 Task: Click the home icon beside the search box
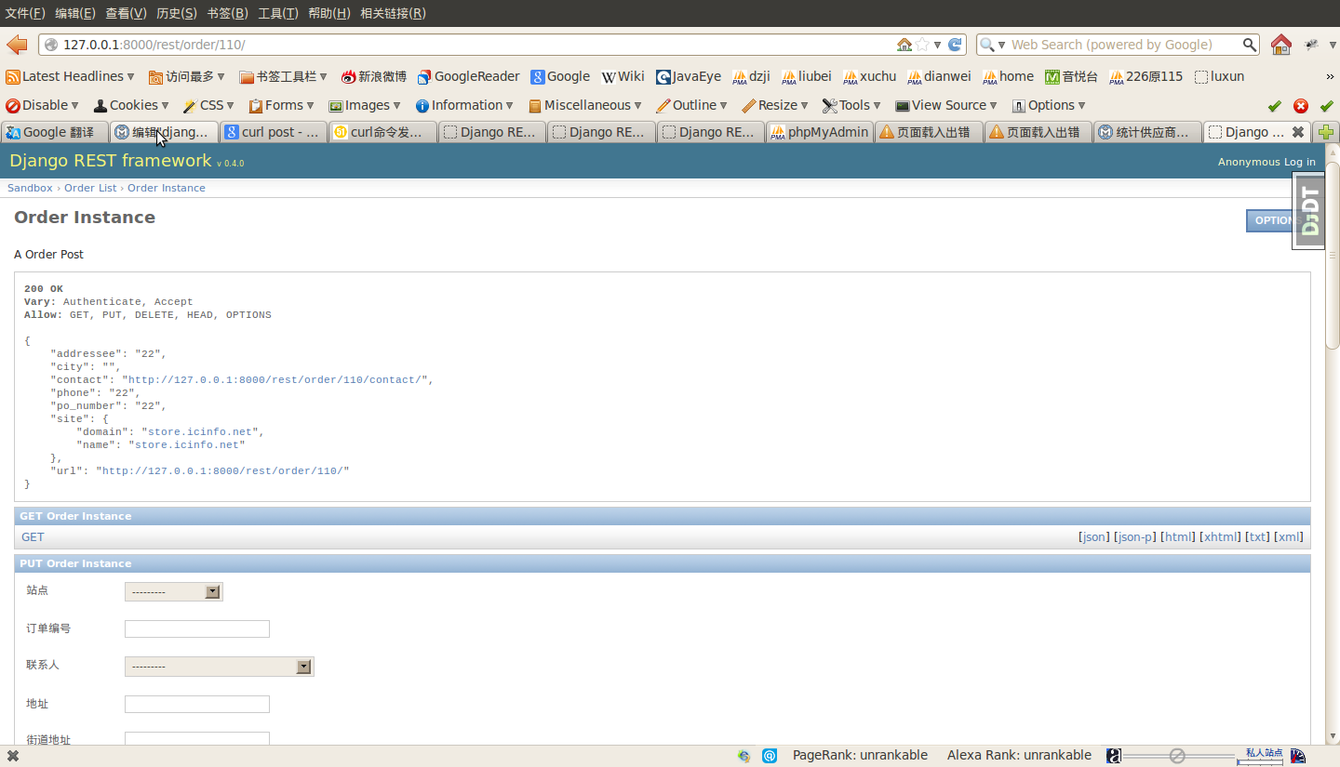tap(1281, 45)
